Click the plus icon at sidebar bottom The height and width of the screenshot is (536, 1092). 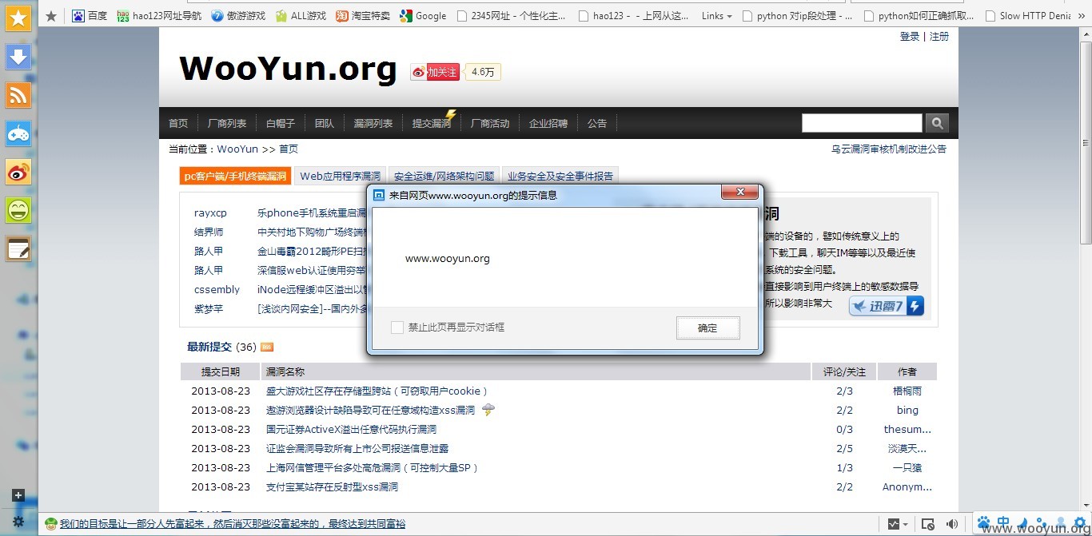(18, 495)
